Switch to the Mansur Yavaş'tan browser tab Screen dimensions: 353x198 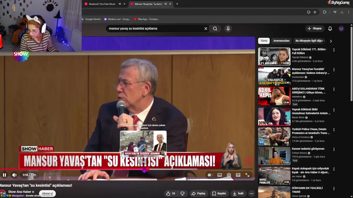(148, 4)
